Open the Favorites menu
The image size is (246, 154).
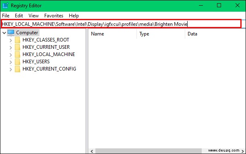[x=54, y=16]
